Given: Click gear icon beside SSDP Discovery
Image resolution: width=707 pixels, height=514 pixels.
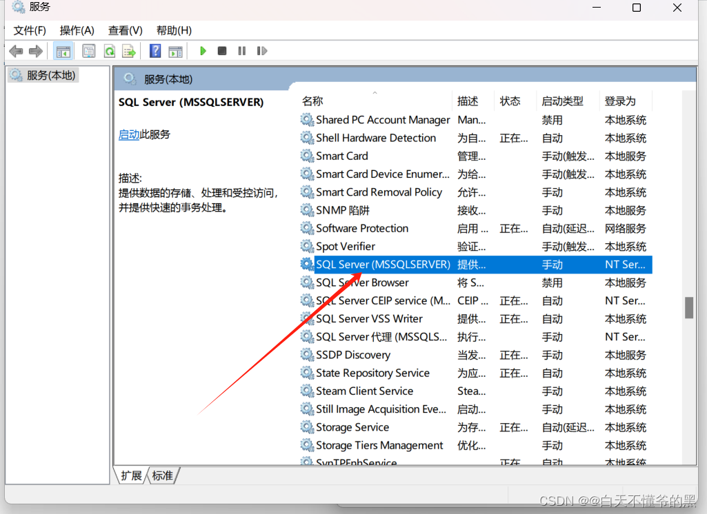Looking at the screenshot, I should point(307,355).
